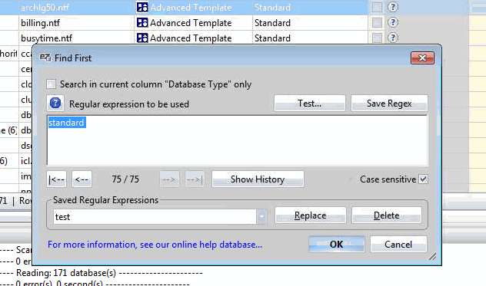Click the blue regex help question icon
Viewport: 486px width, 286px height.
click(x=55, y=103)
